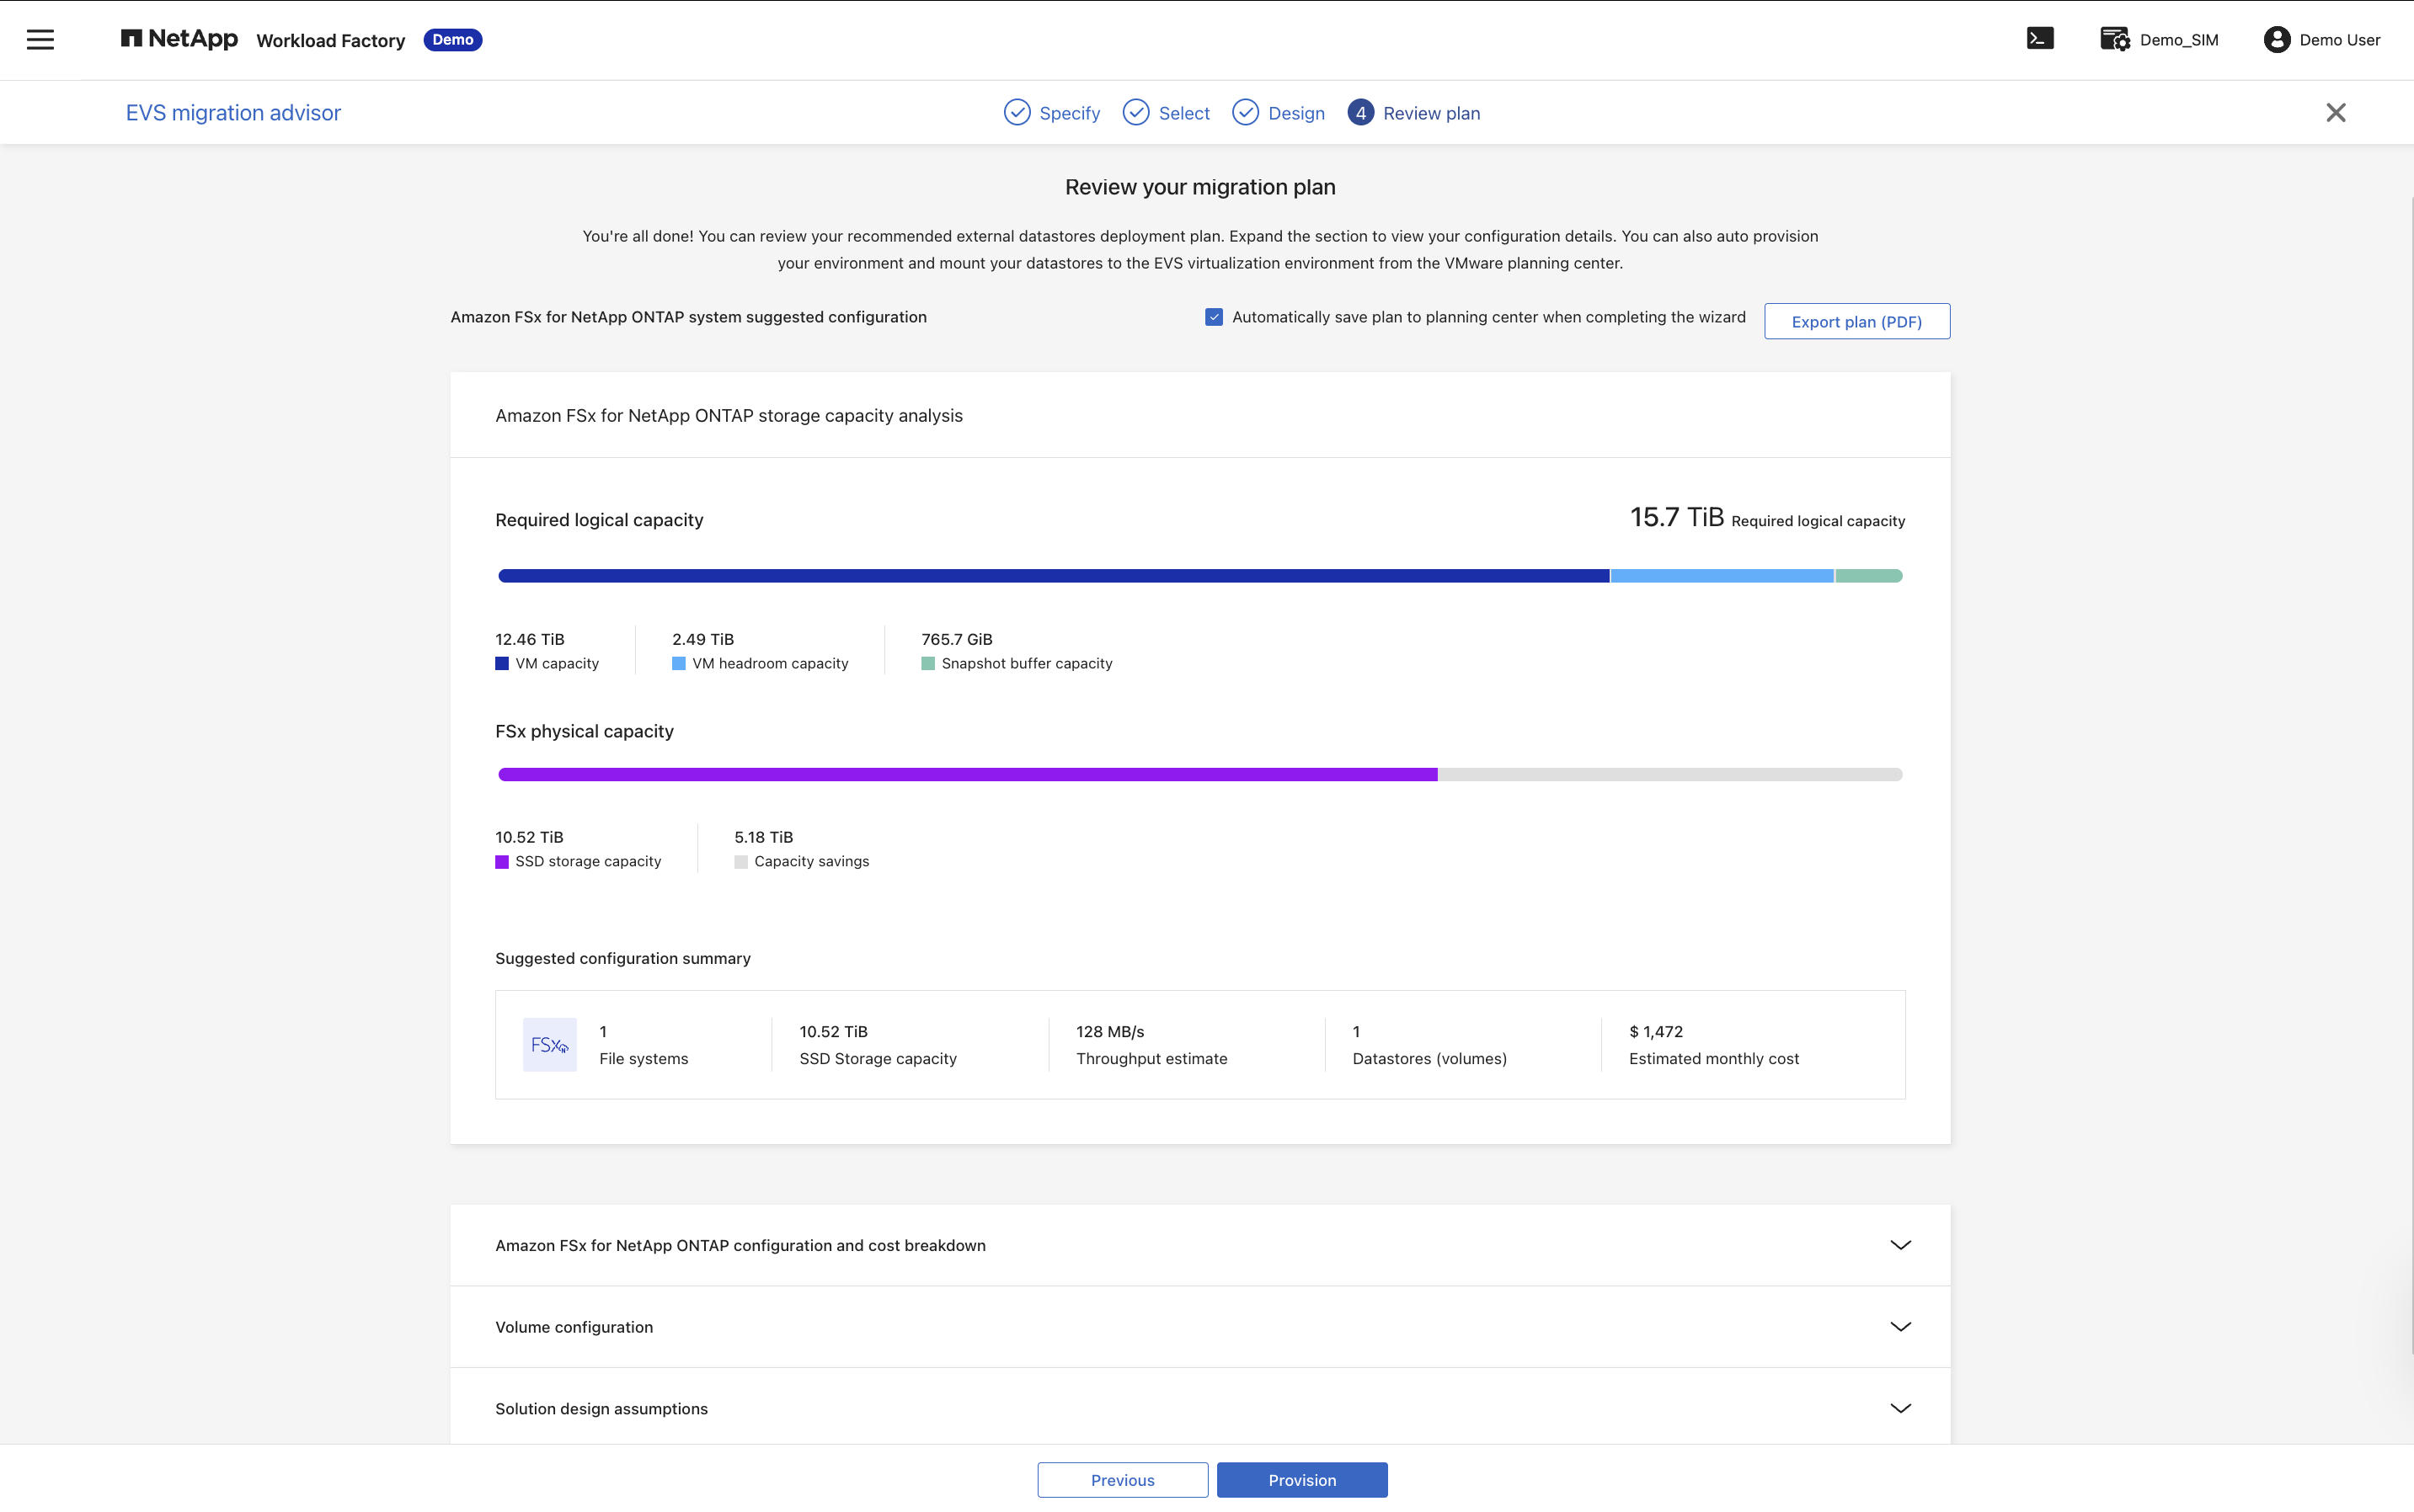
Task: Click the Design step checkmark icon
Action: [x=1246, y=112]
